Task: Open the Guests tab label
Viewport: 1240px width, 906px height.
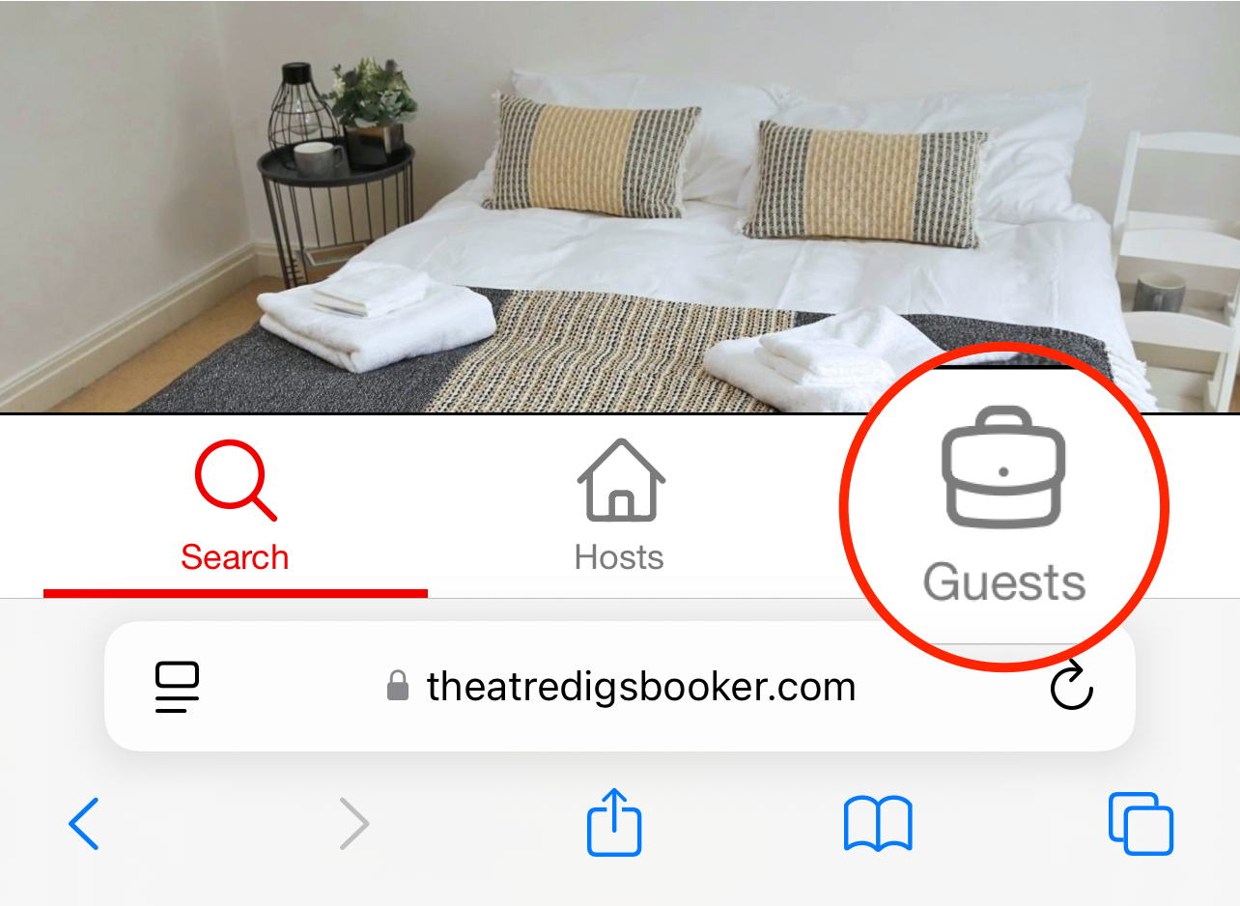Action: pyautogui.click(x=1004, y=583)
